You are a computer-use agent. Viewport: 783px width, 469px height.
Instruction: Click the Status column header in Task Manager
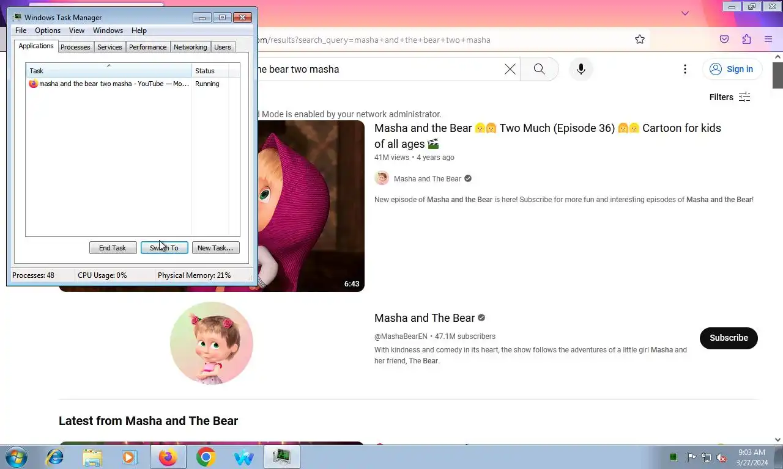210,71
